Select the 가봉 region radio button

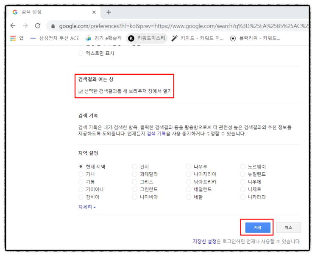click(x=81, y=182)
